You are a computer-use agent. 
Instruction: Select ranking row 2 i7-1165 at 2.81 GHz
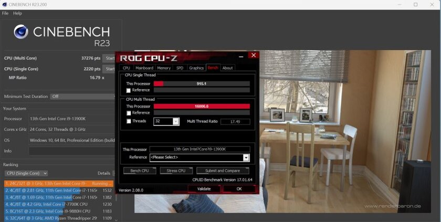point(58,190)
